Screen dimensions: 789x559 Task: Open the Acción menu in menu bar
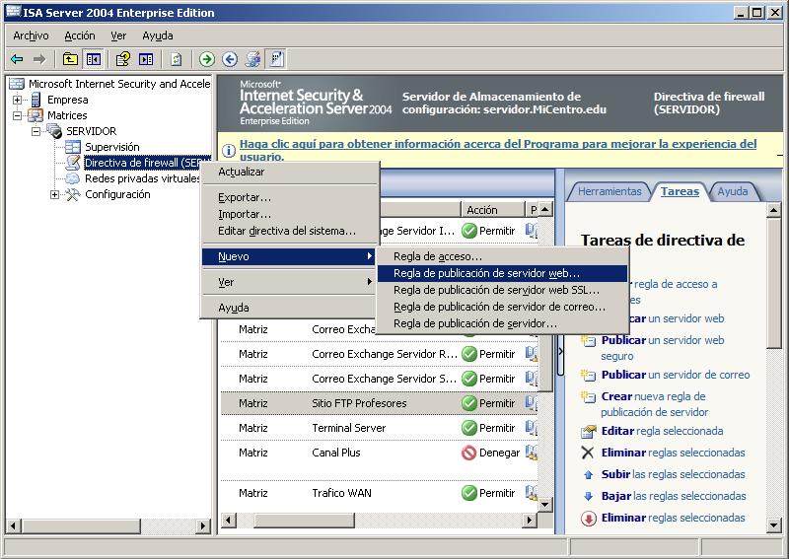click(80, 35)
